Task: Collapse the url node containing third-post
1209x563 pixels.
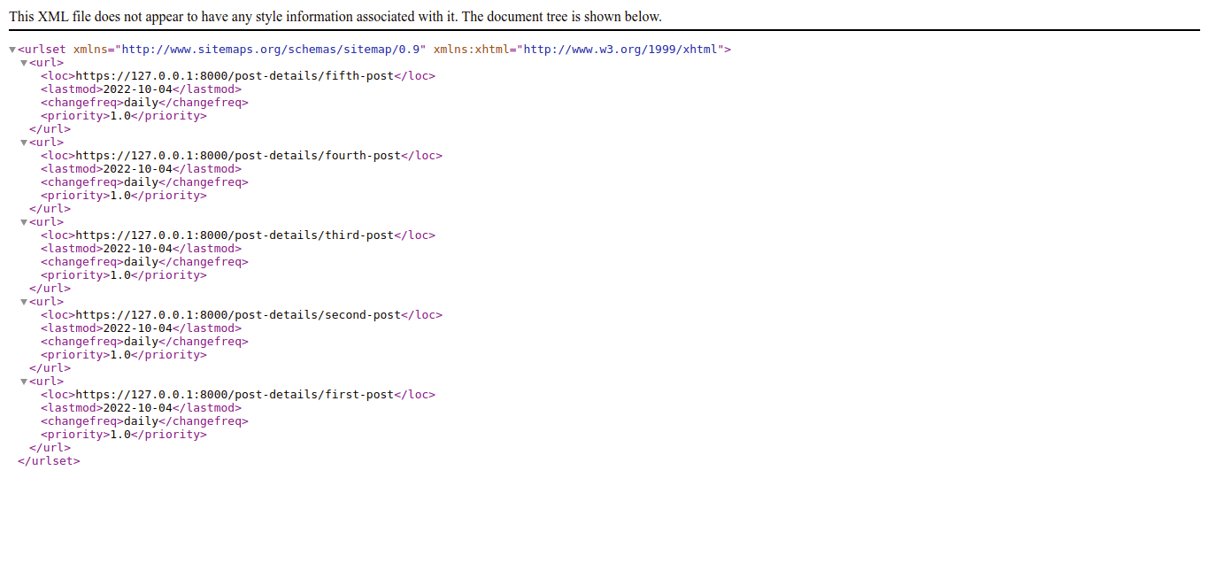Action: tap(24, 222)
